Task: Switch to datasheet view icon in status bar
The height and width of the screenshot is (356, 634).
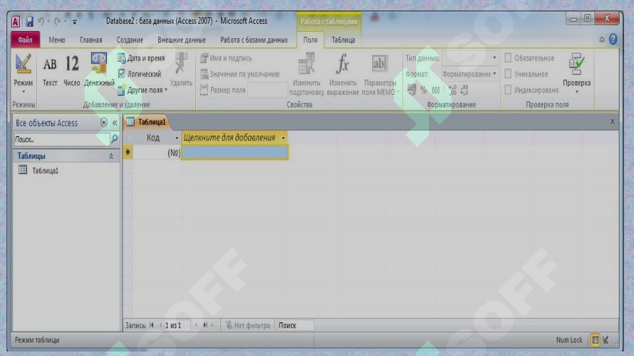Action: click(x=595, y=340)
